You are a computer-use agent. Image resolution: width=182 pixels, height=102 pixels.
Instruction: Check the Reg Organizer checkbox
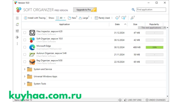pyautogui.click(x=25, y=62)
